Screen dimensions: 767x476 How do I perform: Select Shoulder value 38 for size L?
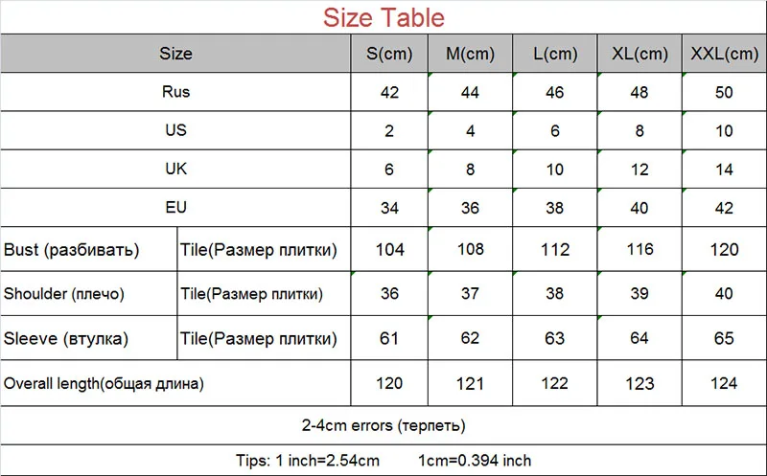click(x=555, y=294)
